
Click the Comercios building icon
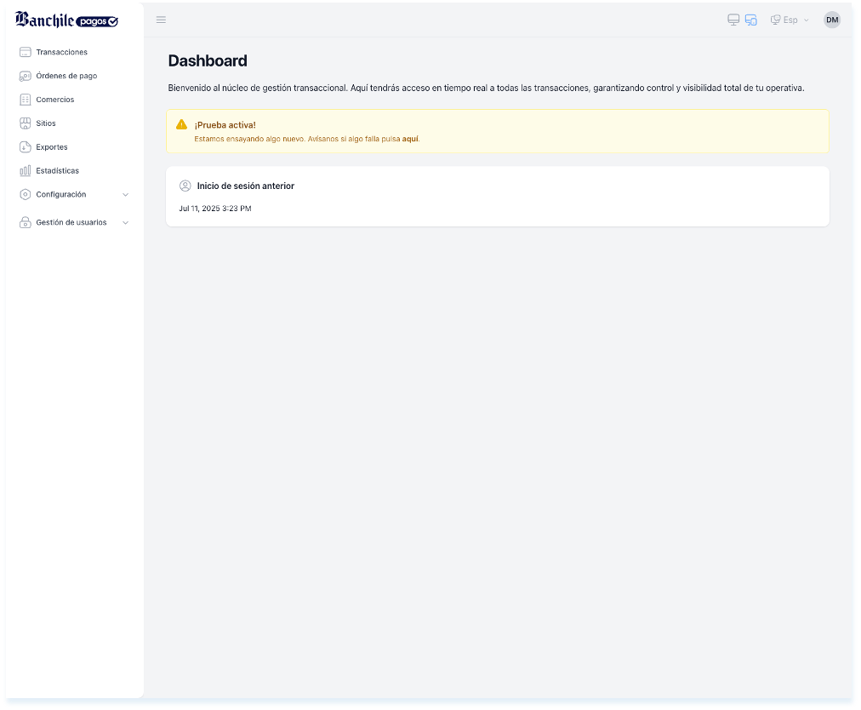pos(26,100)
